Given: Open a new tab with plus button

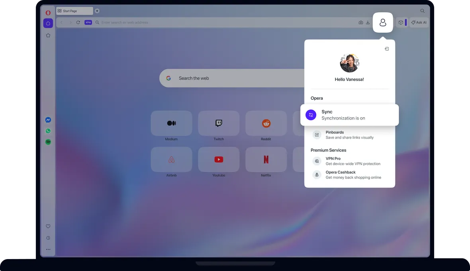Looking at the screenshot, I should (x=97, y=11).
